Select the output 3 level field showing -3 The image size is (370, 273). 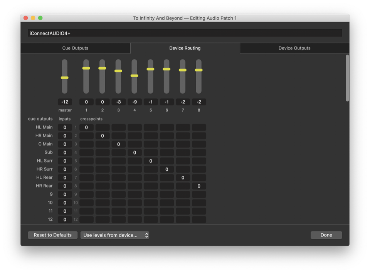pos(118,102)
